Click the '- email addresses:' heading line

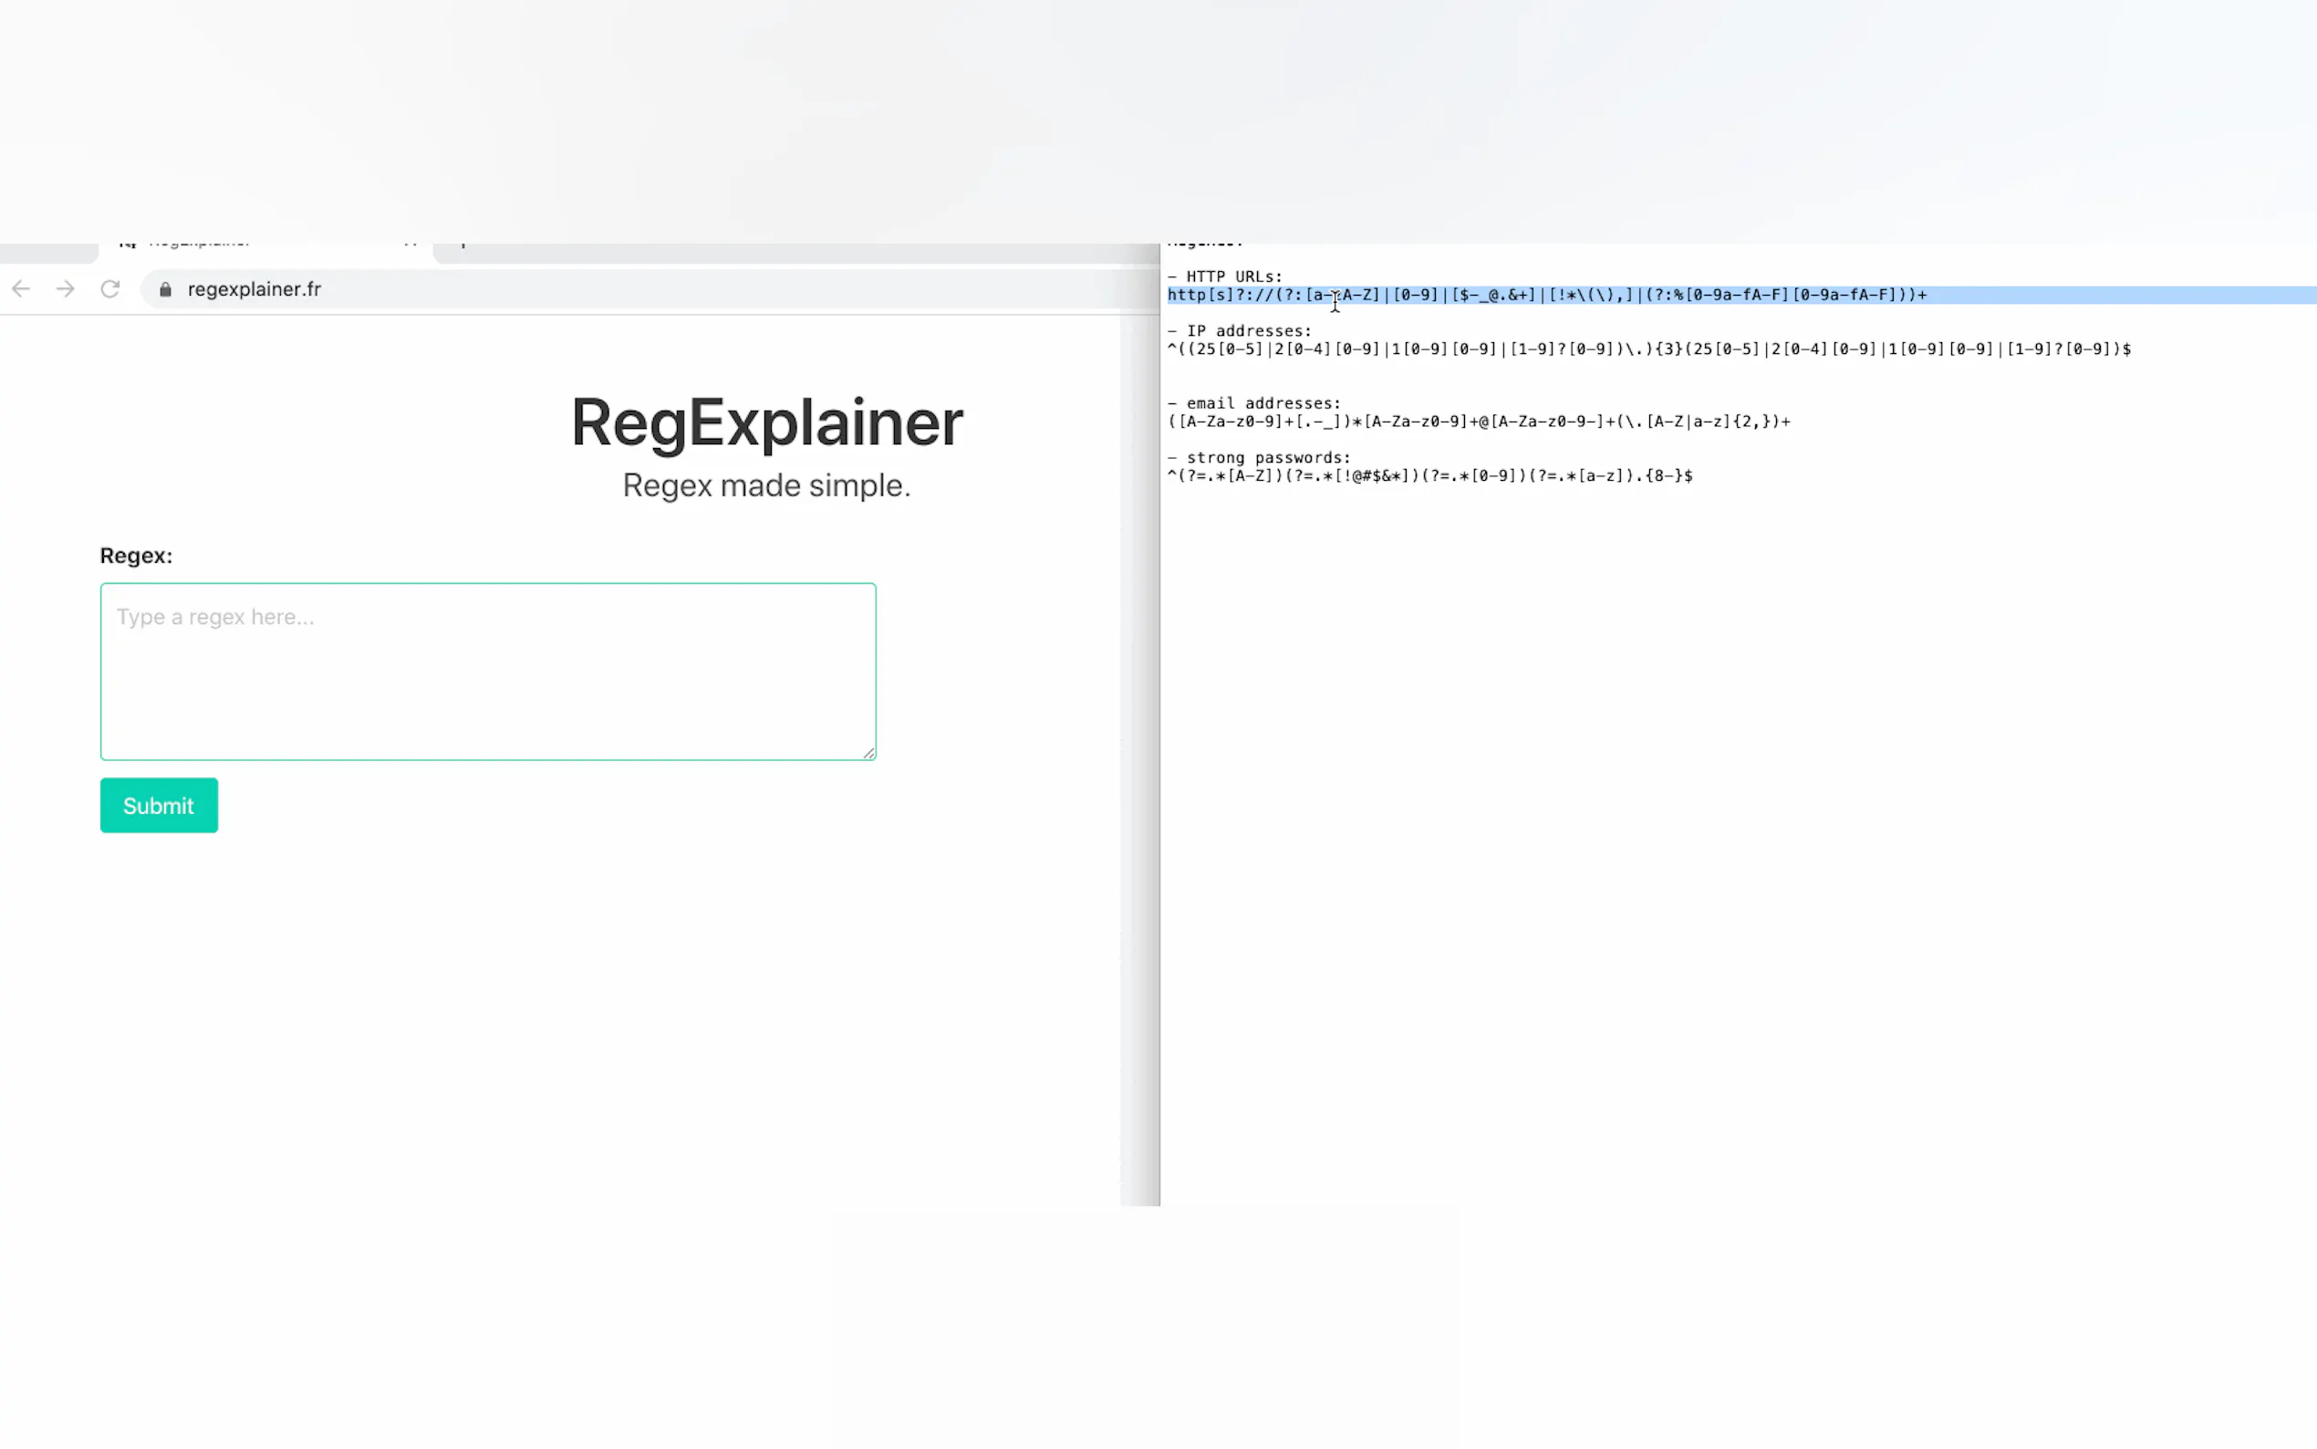(x=1253, y=403)
